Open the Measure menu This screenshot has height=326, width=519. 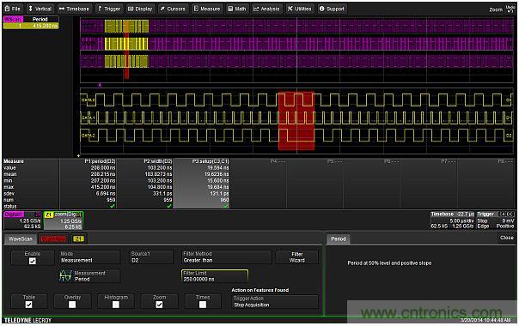coord(207,9)
